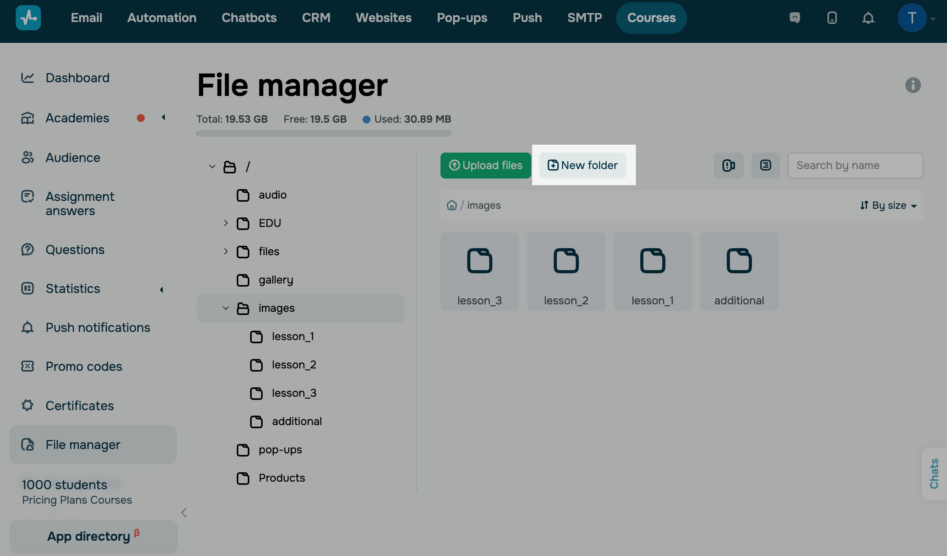Click the video recording icon near search
947x556 pixels.
pyautogui.click(x=728, y=166)
